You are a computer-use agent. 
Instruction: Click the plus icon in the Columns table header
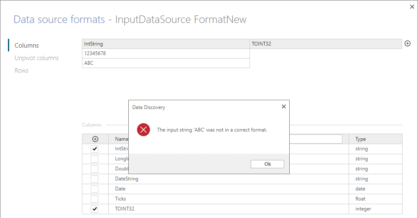pyautogui.click(x=95, y=139)
